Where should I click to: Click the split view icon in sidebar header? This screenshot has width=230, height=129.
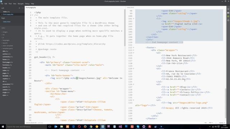22,8
